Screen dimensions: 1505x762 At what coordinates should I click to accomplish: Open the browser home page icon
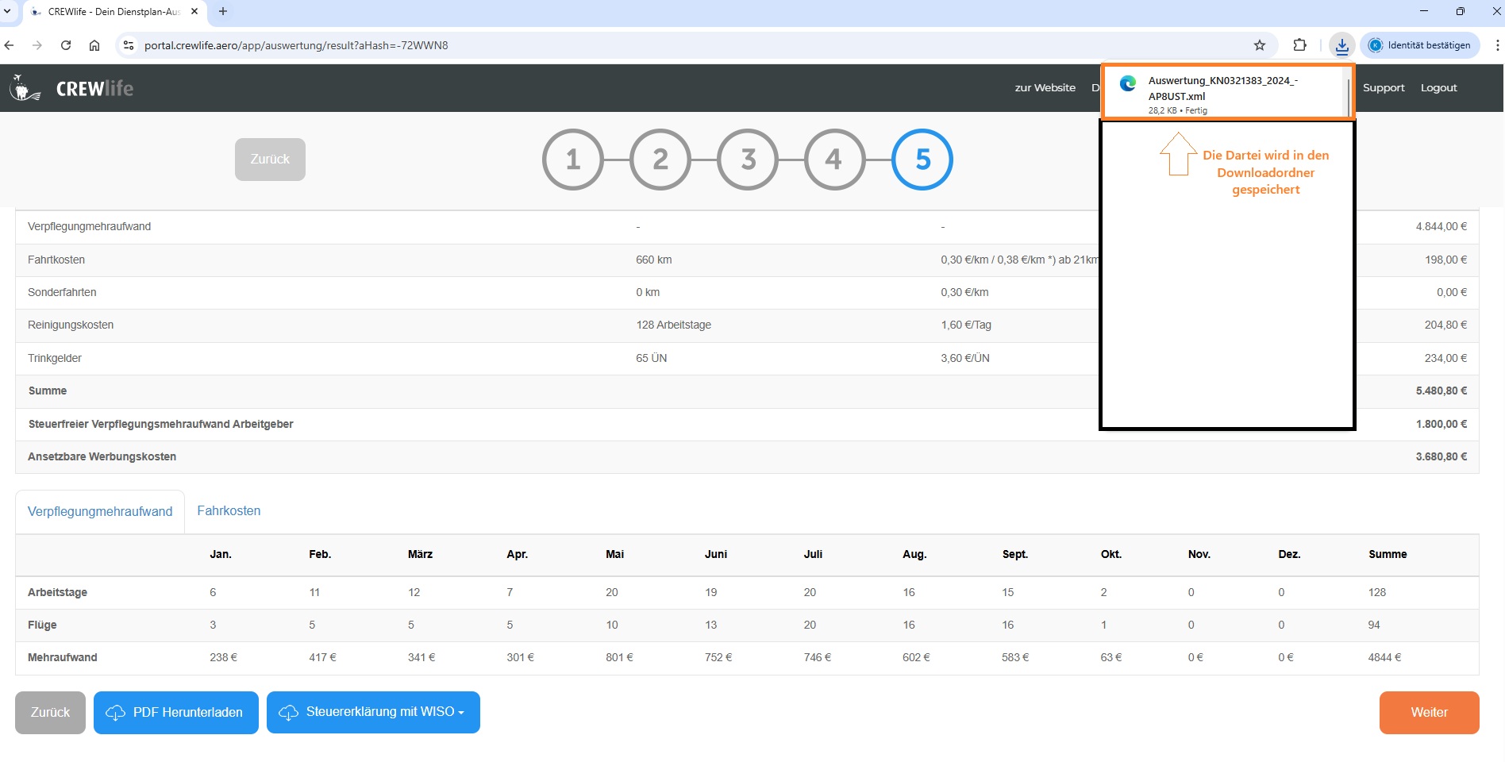[94, 45]
